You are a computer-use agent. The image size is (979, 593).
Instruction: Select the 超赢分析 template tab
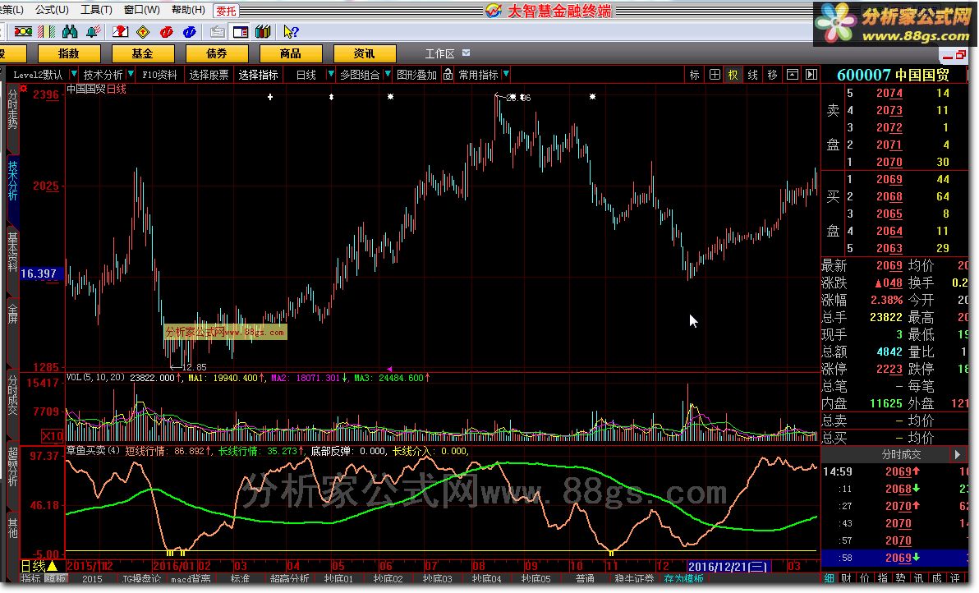click(x=289, y=579)
